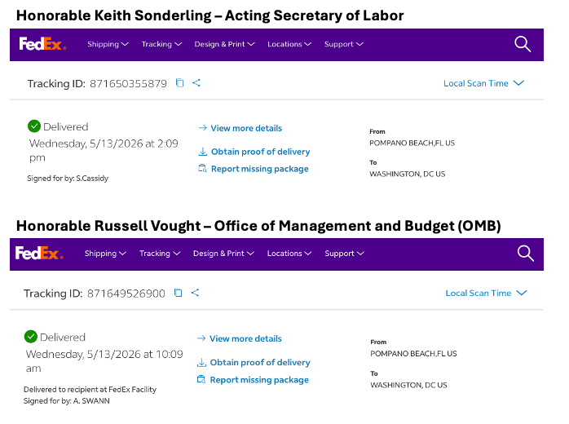Expand Tracking menu in Vought FedEx header
The image size is (569, 424).
(160, 254)
